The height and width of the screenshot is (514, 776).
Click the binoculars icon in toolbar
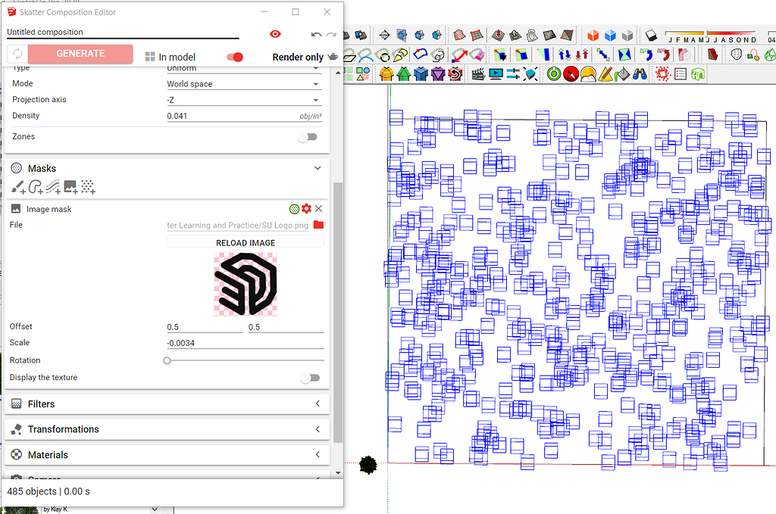point(640,74)
